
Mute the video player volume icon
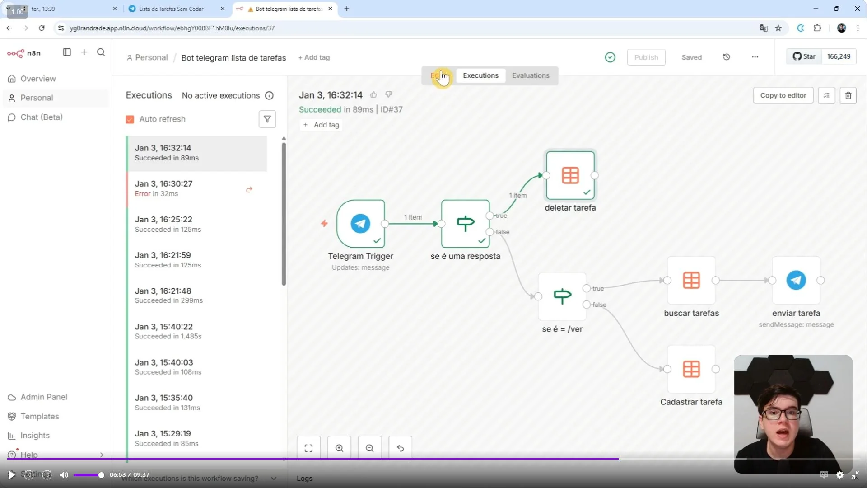click(x=64, y=475)
